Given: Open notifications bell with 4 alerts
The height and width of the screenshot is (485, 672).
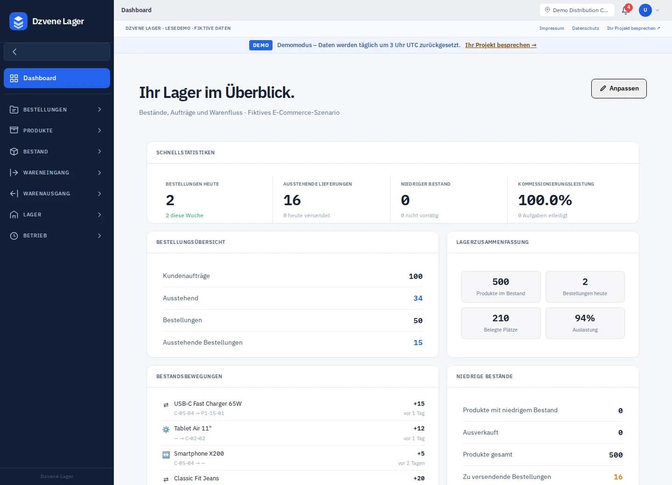Looking at the screenshot, I should (x=626, y=10).
